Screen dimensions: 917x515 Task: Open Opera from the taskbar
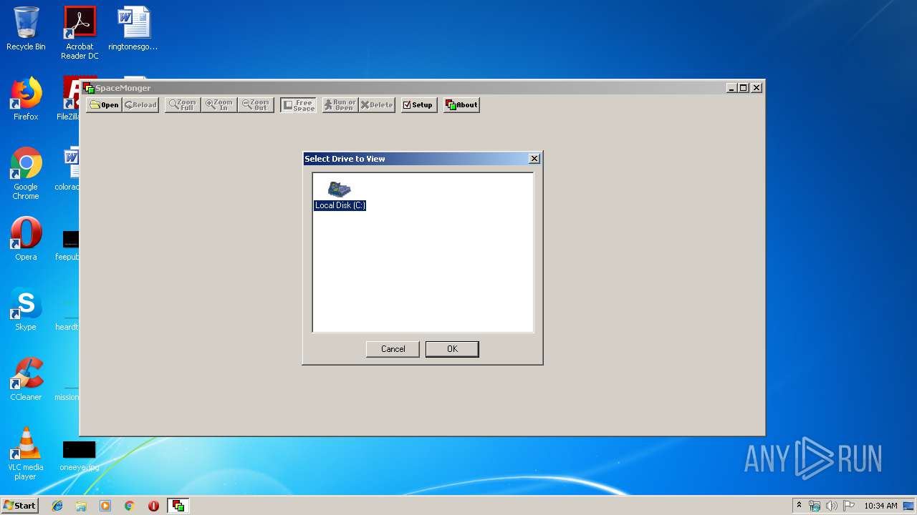[x=153, y=506]
